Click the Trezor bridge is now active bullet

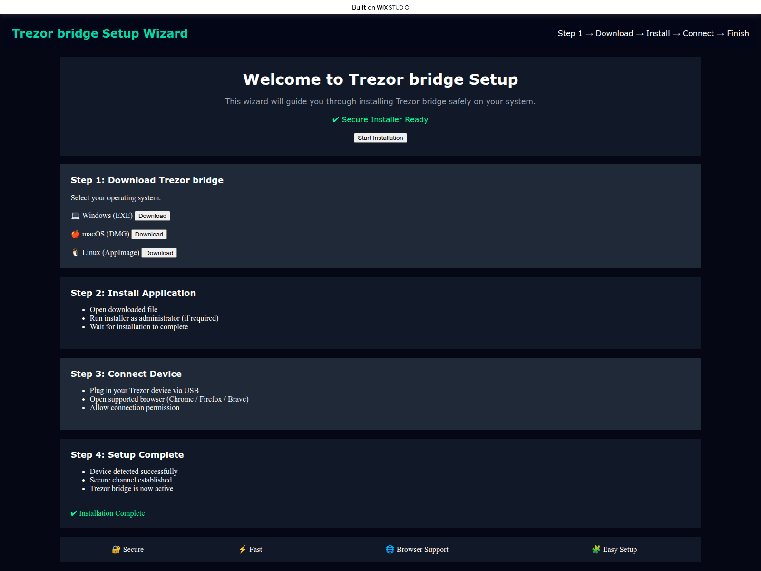[x=131, y=489]
